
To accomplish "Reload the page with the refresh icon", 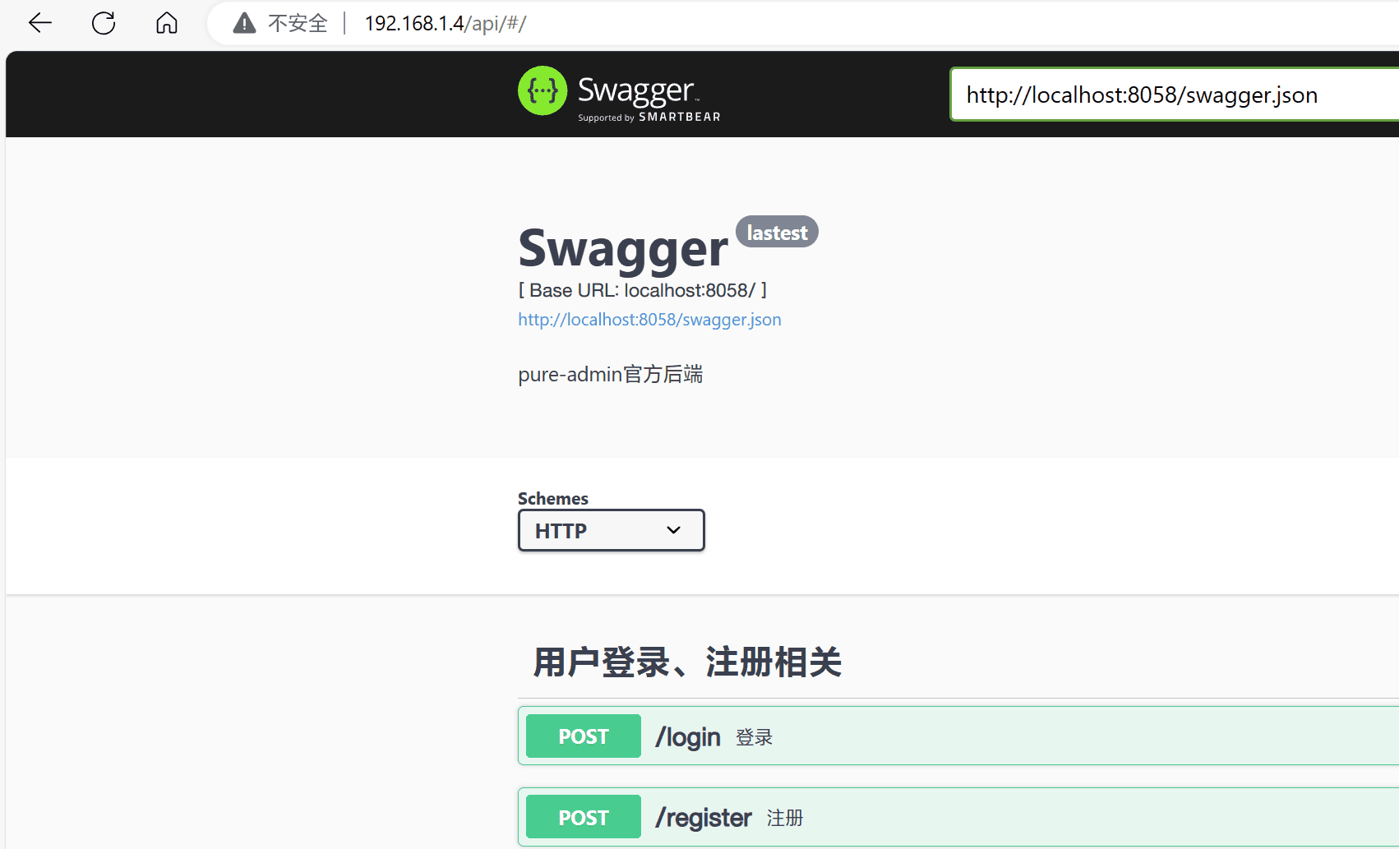I will 104,23.
